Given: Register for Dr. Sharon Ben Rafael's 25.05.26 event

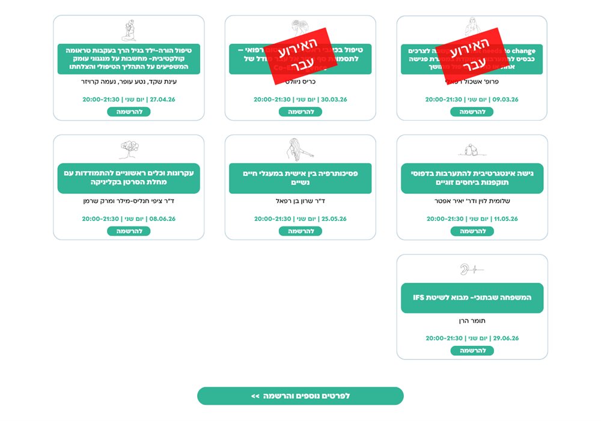Looking at the screenshot, I should point(300,231).
